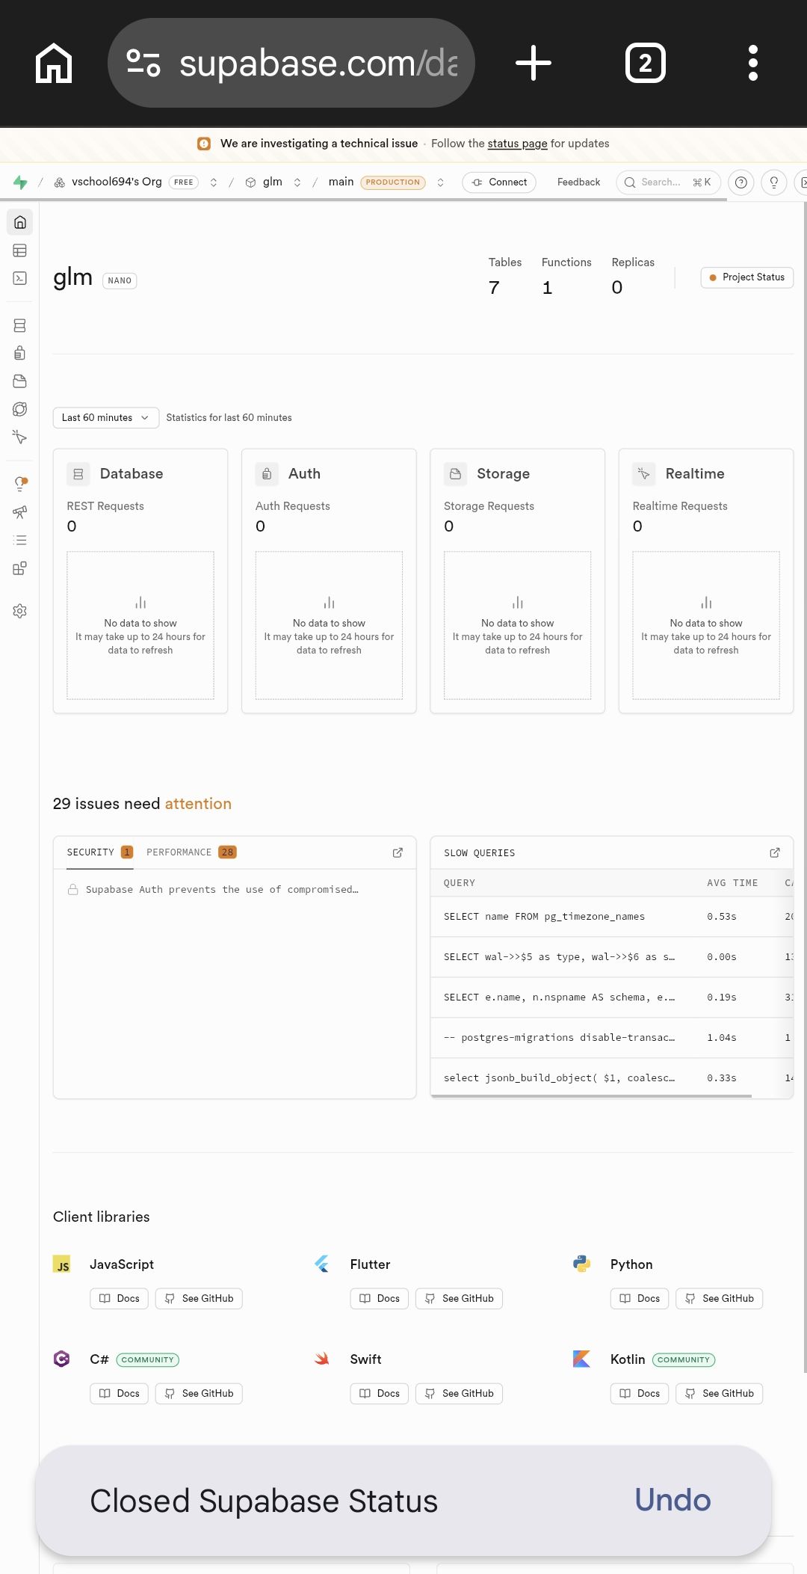Open the Storage section

pos(19,381)
